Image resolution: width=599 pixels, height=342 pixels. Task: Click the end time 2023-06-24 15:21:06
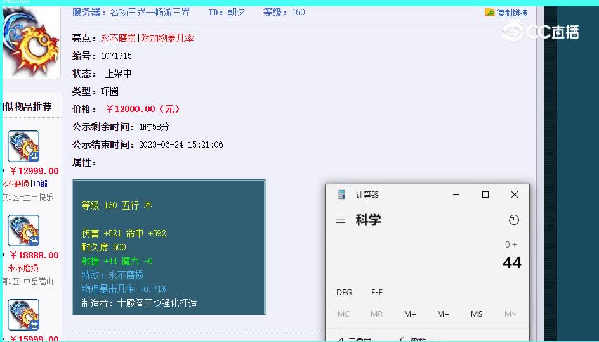pyautogui.click(x=181, y=144)
